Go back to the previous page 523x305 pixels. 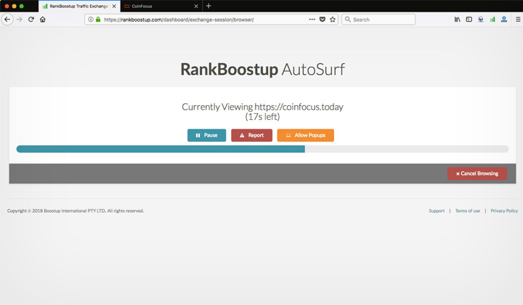pyautogui.click(x=7, y=20)
